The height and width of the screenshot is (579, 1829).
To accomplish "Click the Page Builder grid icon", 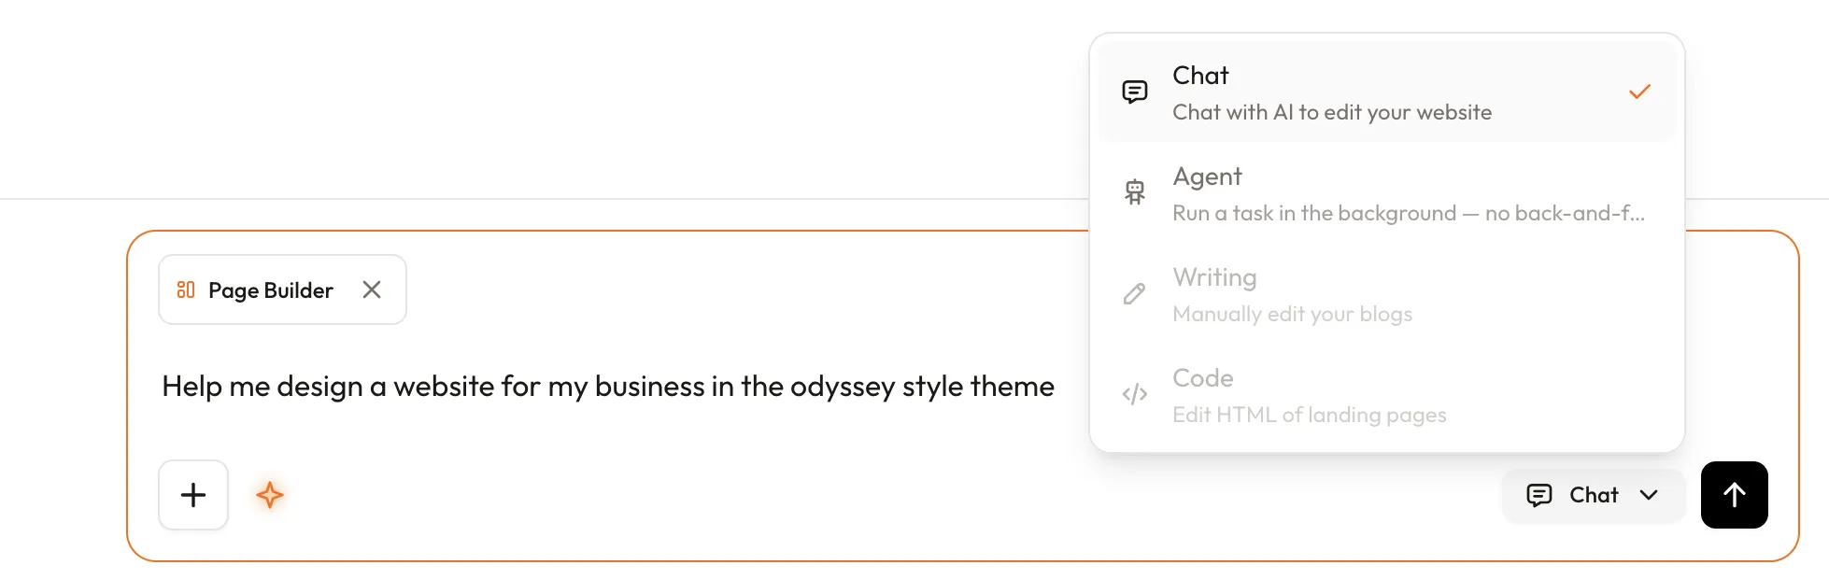I will coord(186,289).
